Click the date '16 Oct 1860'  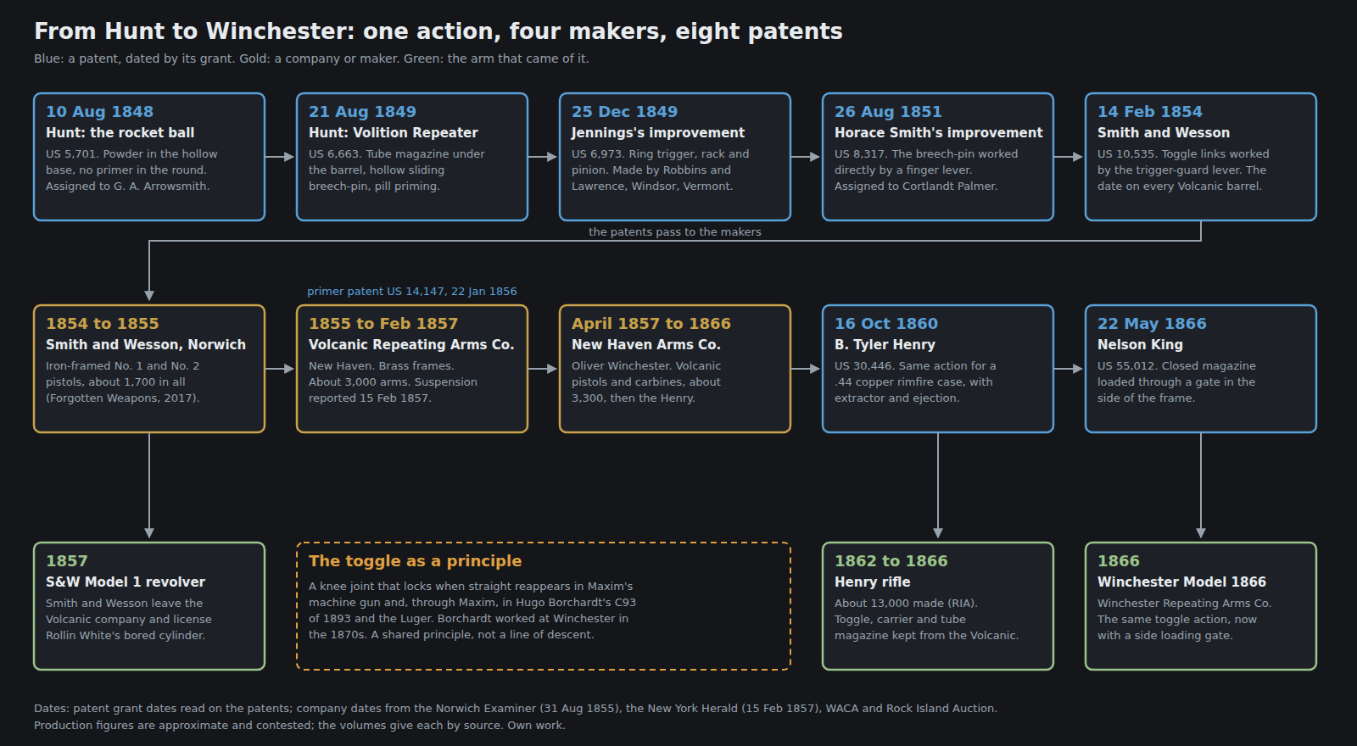click(886, 324)
